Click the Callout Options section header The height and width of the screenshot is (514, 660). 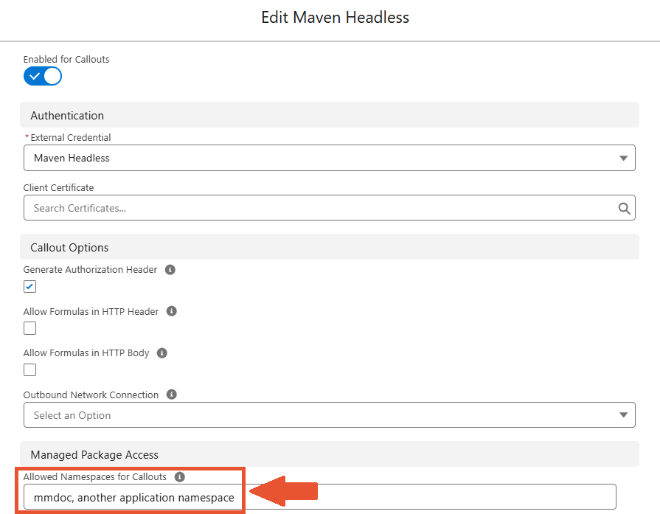[x=329, y=247]
